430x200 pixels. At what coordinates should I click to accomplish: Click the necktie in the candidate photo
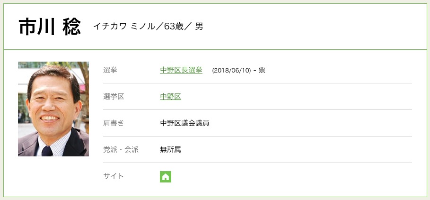tap(47, 151)
